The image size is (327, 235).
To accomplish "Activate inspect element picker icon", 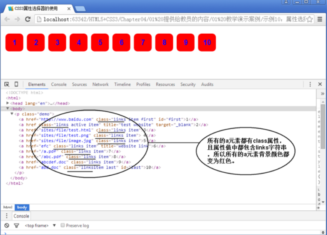I will pos(7,84).
